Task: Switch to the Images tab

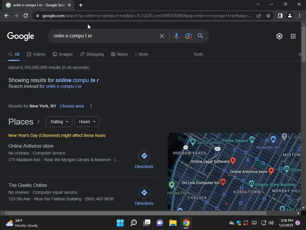Action: pyautogui.click(x=63, y=55)
